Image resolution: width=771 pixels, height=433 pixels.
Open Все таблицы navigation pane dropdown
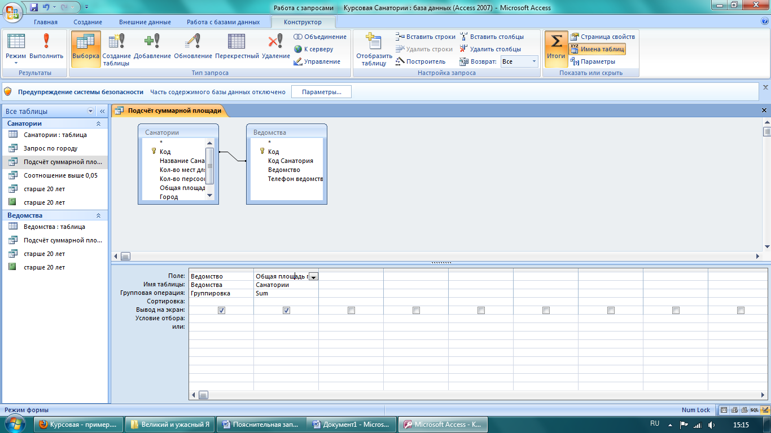click(x=90, y=112)
